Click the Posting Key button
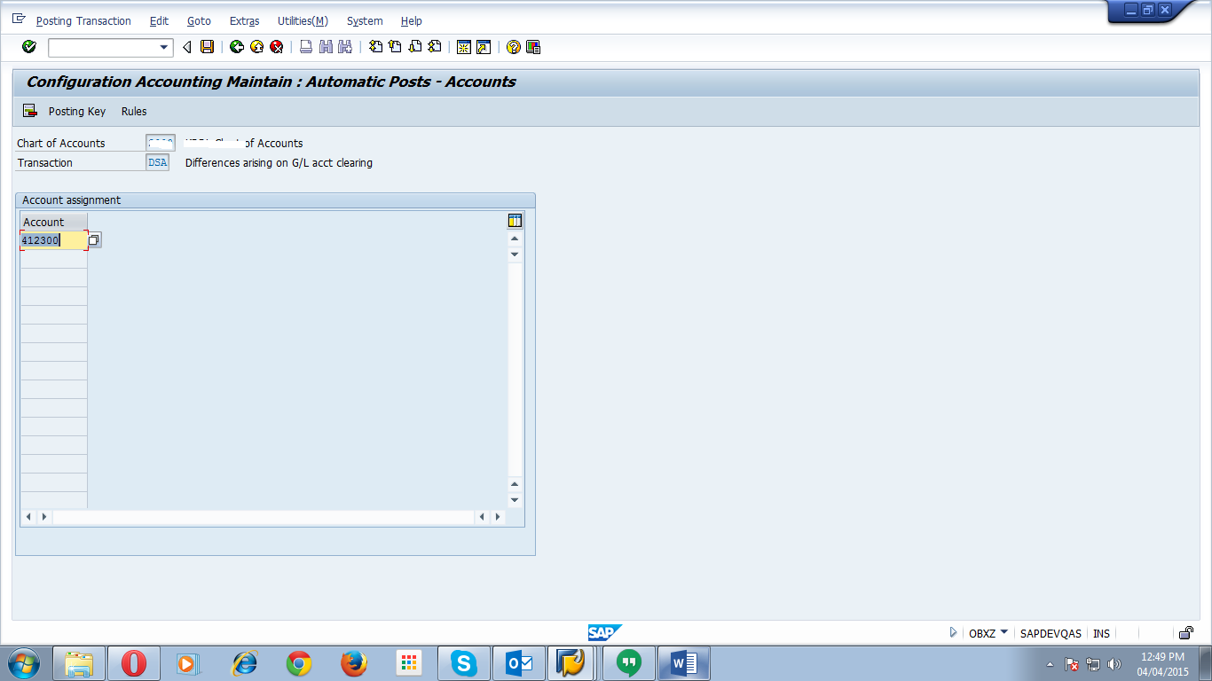Image resolution: width=1212 pixels, height=681 pixels. pos(76,111)
